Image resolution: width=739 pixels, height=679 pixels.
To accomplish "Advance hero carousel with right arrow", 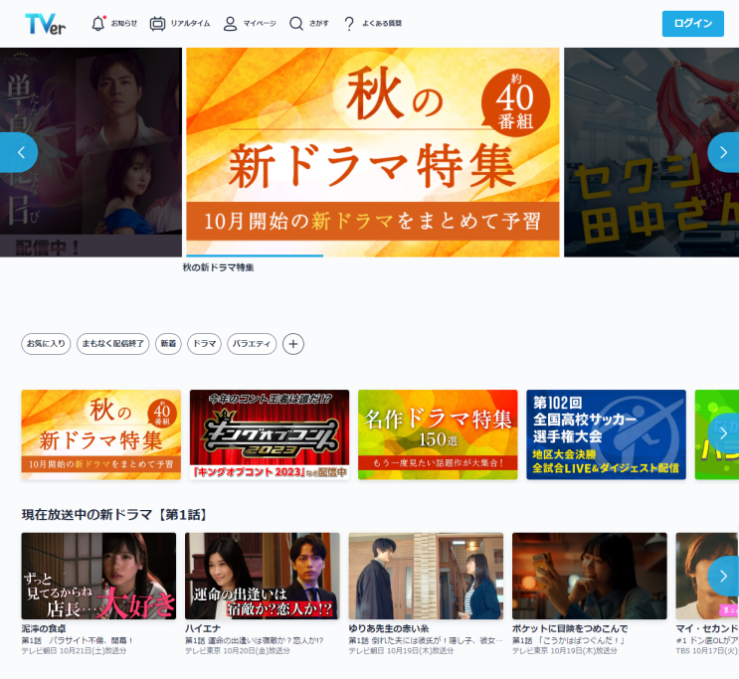I will click(x=723, y=152).
